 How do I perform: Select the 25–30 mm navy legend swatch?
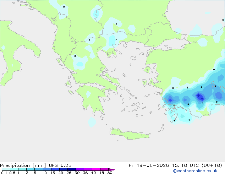72,169
